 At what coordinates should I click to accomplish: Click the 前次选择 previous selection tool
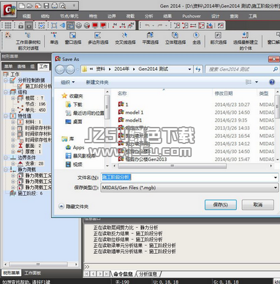click(x=219, y=39)
